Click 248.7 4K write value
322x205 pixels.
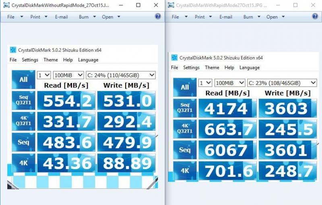(x=288, y=171)
